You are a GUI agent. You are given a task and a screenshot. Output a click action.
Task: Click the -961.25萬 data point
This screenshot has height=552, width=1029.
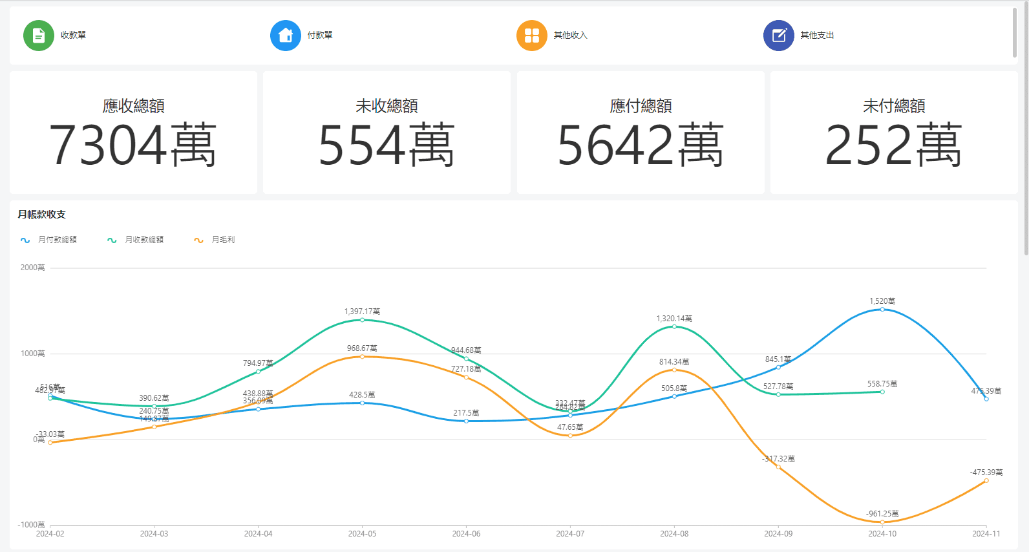tap(882, 522)
